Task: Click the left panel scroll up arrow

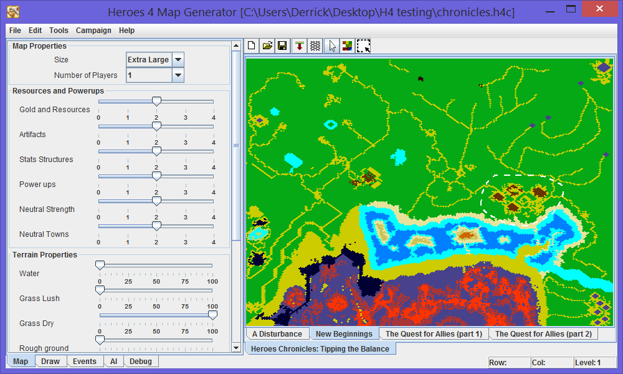Action: tap(236, 46)
